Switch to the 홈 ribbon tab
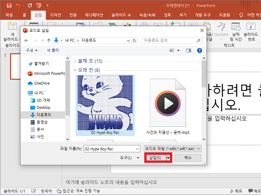The width and height of the screenshot is (261, 195). pos(24,15)
